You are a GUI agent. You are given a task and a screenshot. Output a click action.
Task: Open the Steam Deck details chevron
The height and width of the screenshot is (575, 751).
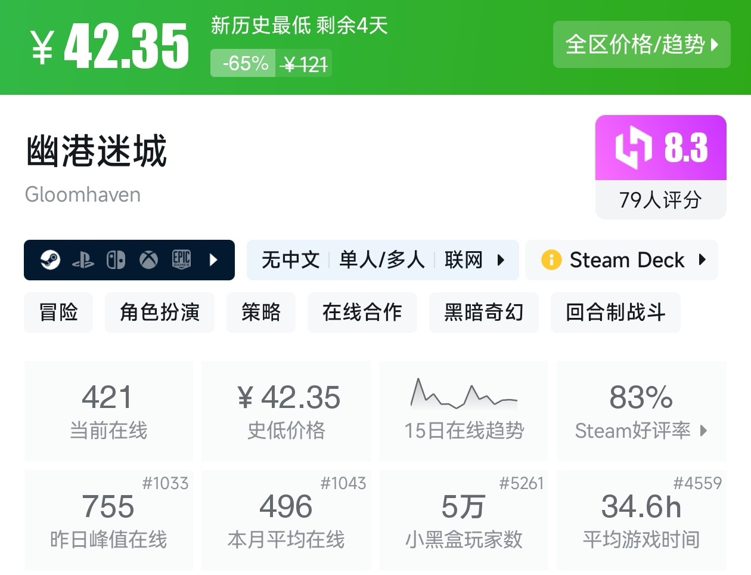[701, 260]
